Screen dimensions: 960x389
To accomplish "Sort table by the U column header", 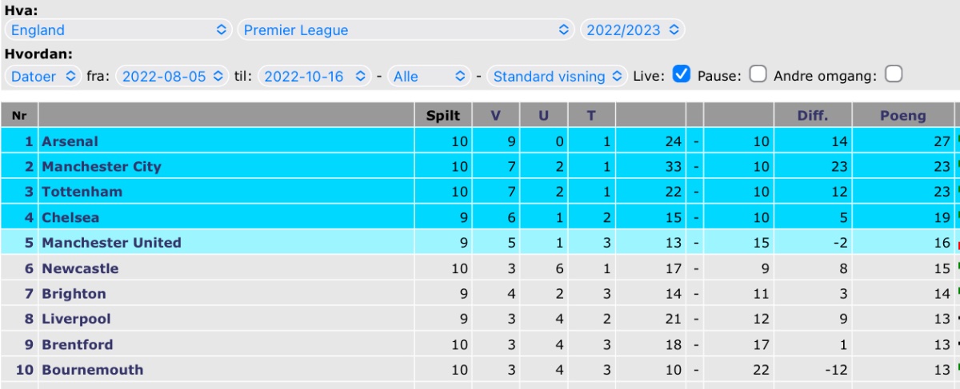I will pos(544,115).
